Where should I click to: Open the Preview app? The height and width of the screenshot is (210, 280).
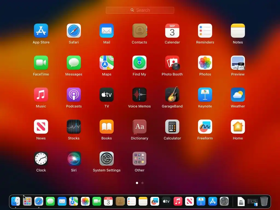pos(238,63)
